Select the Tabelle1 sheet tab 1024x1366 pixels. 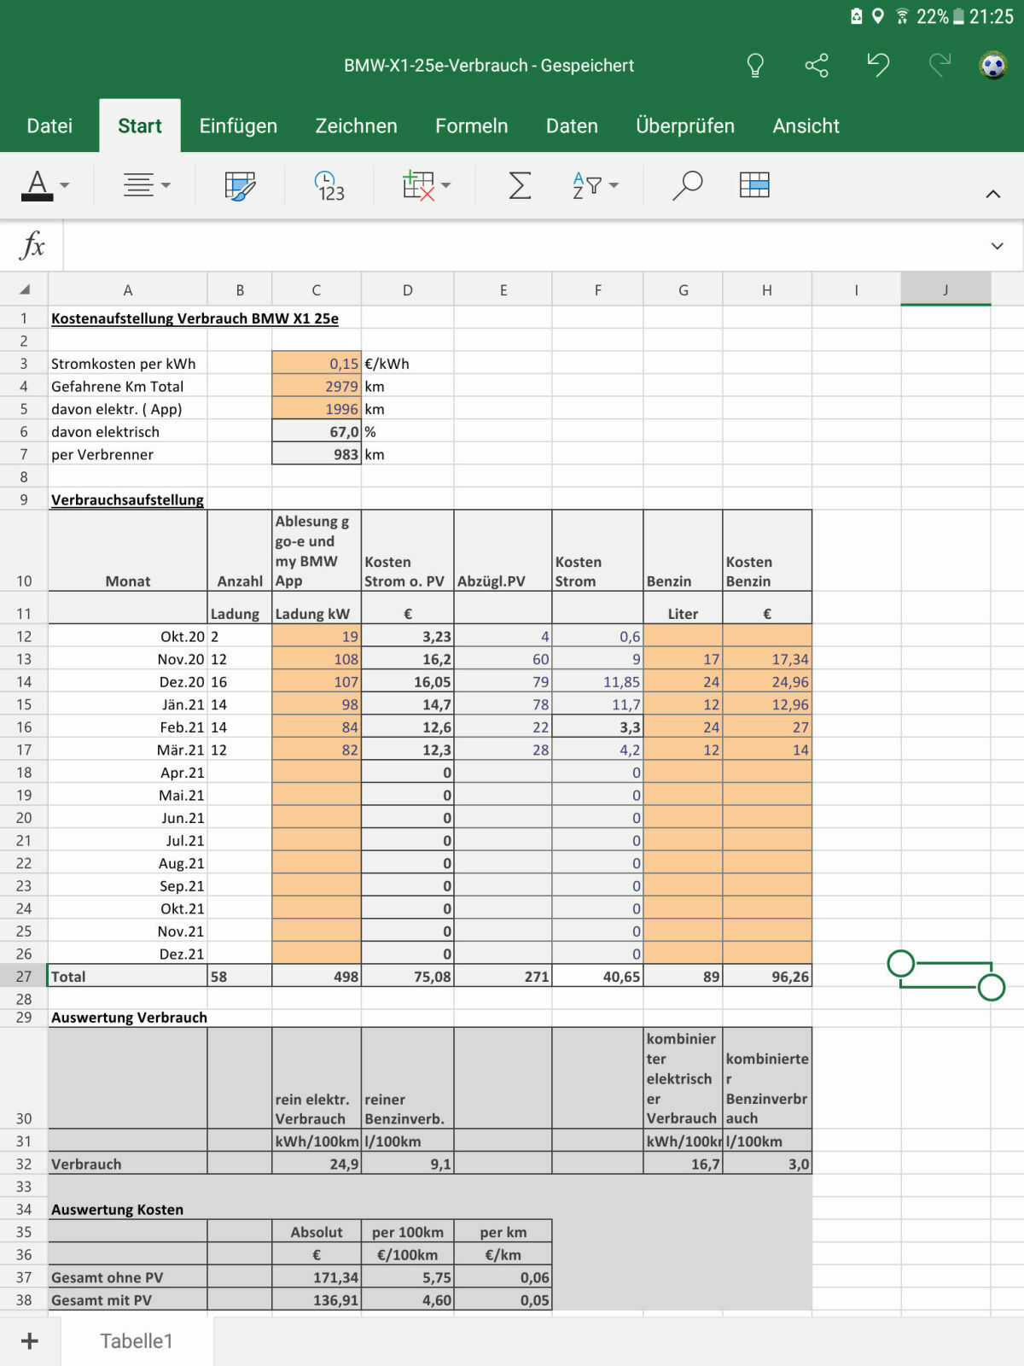137,1341
